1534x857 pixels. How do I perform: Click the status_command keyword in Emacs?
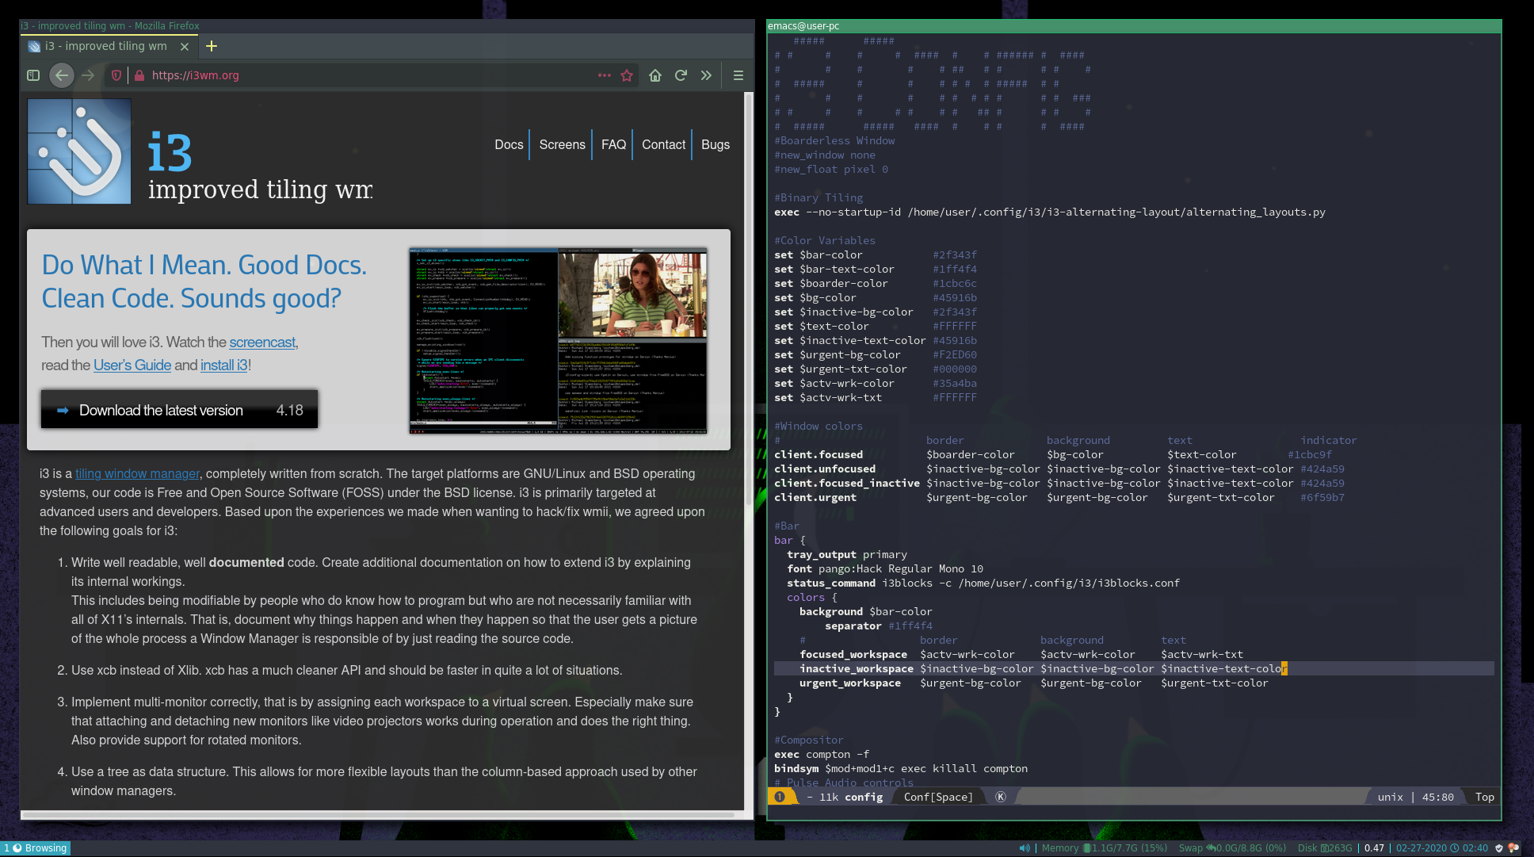831,583
